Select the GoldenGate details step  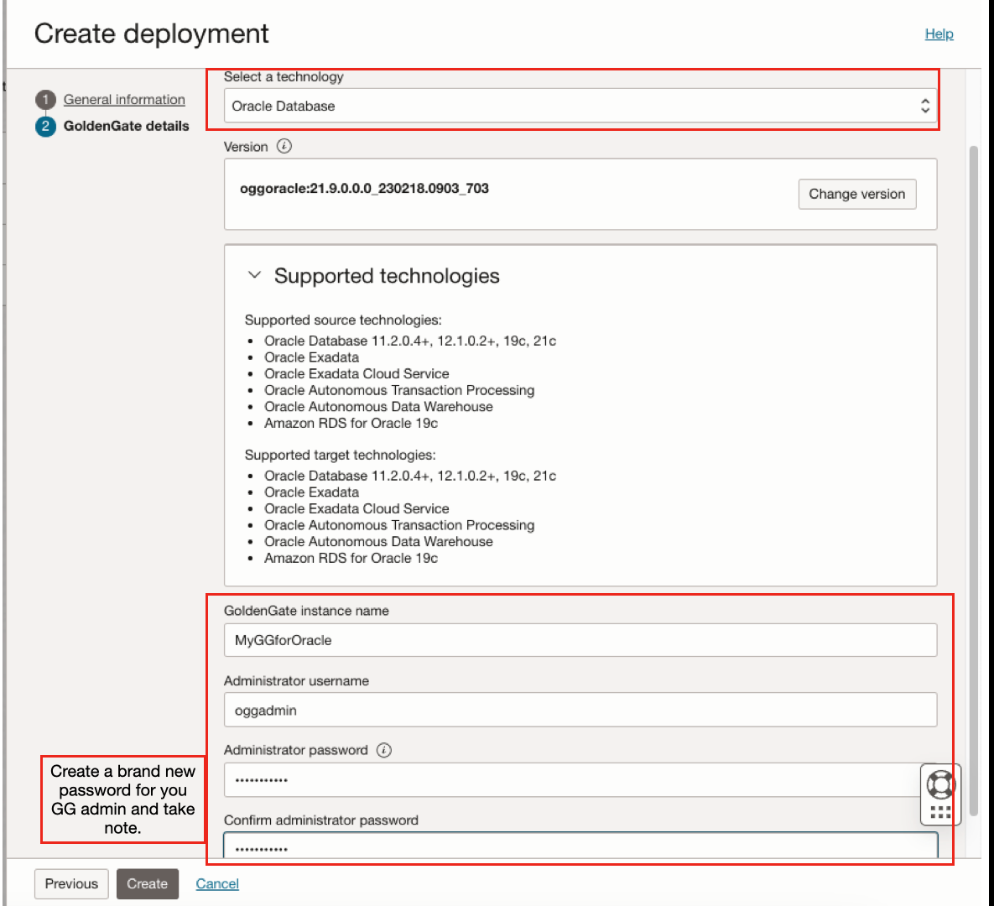pos(126,126)
